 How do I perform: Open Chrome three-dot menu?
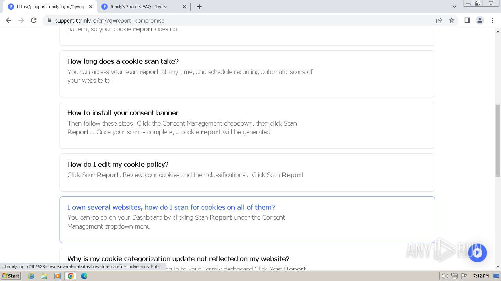[x=492, y=20]
